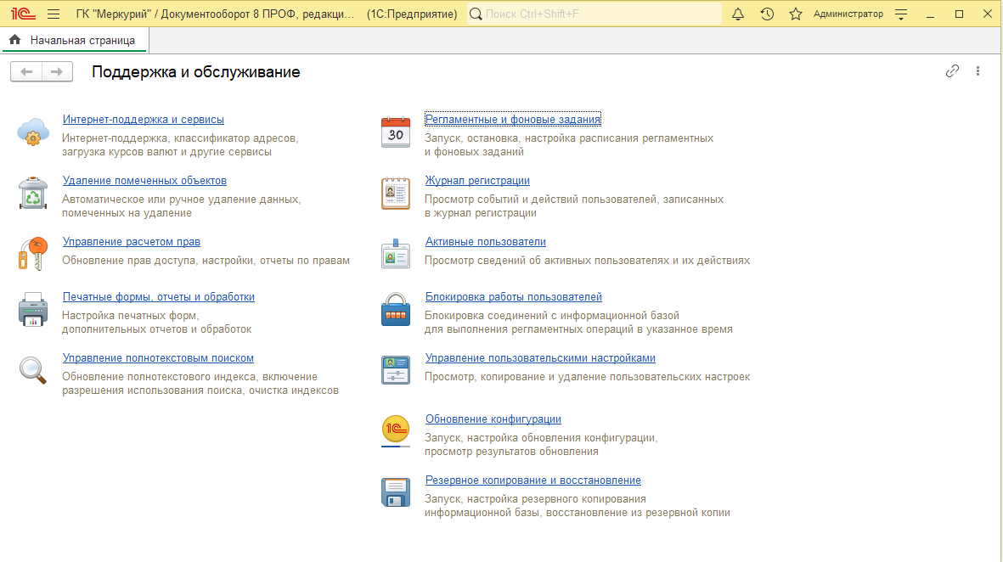Click the search magnifier icon in title bar
The height and width of the screenshot is (562, 1003).
476,14
